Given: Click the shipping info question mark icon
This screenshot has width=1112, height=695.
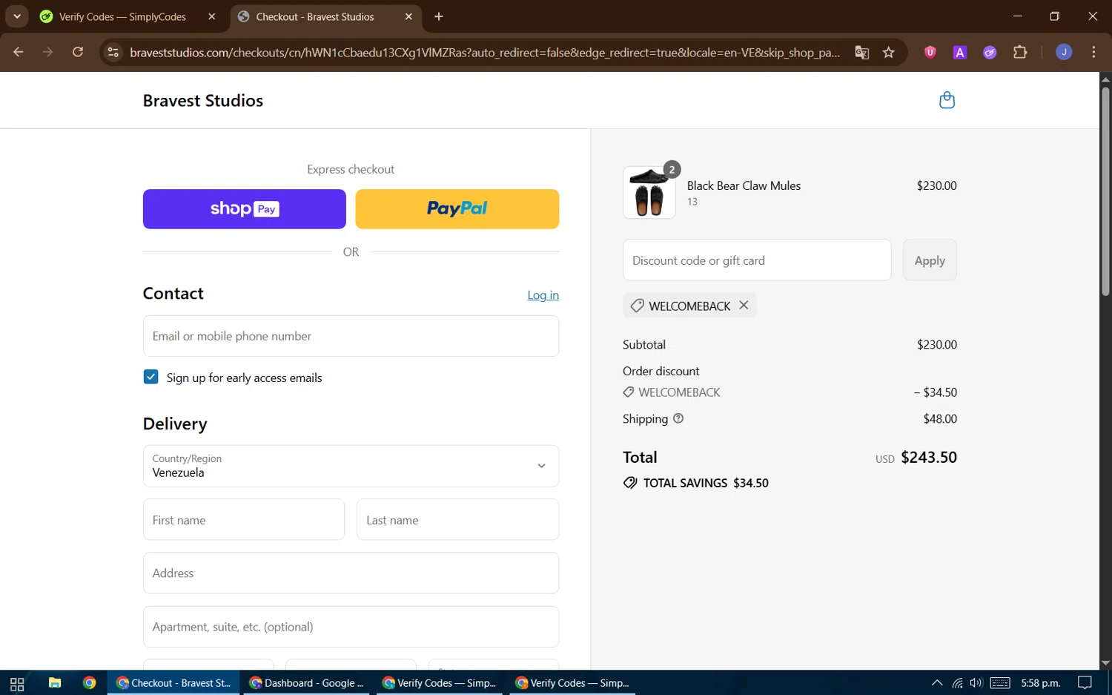Looking at the screenshot, I should click(x=678, y=418).
